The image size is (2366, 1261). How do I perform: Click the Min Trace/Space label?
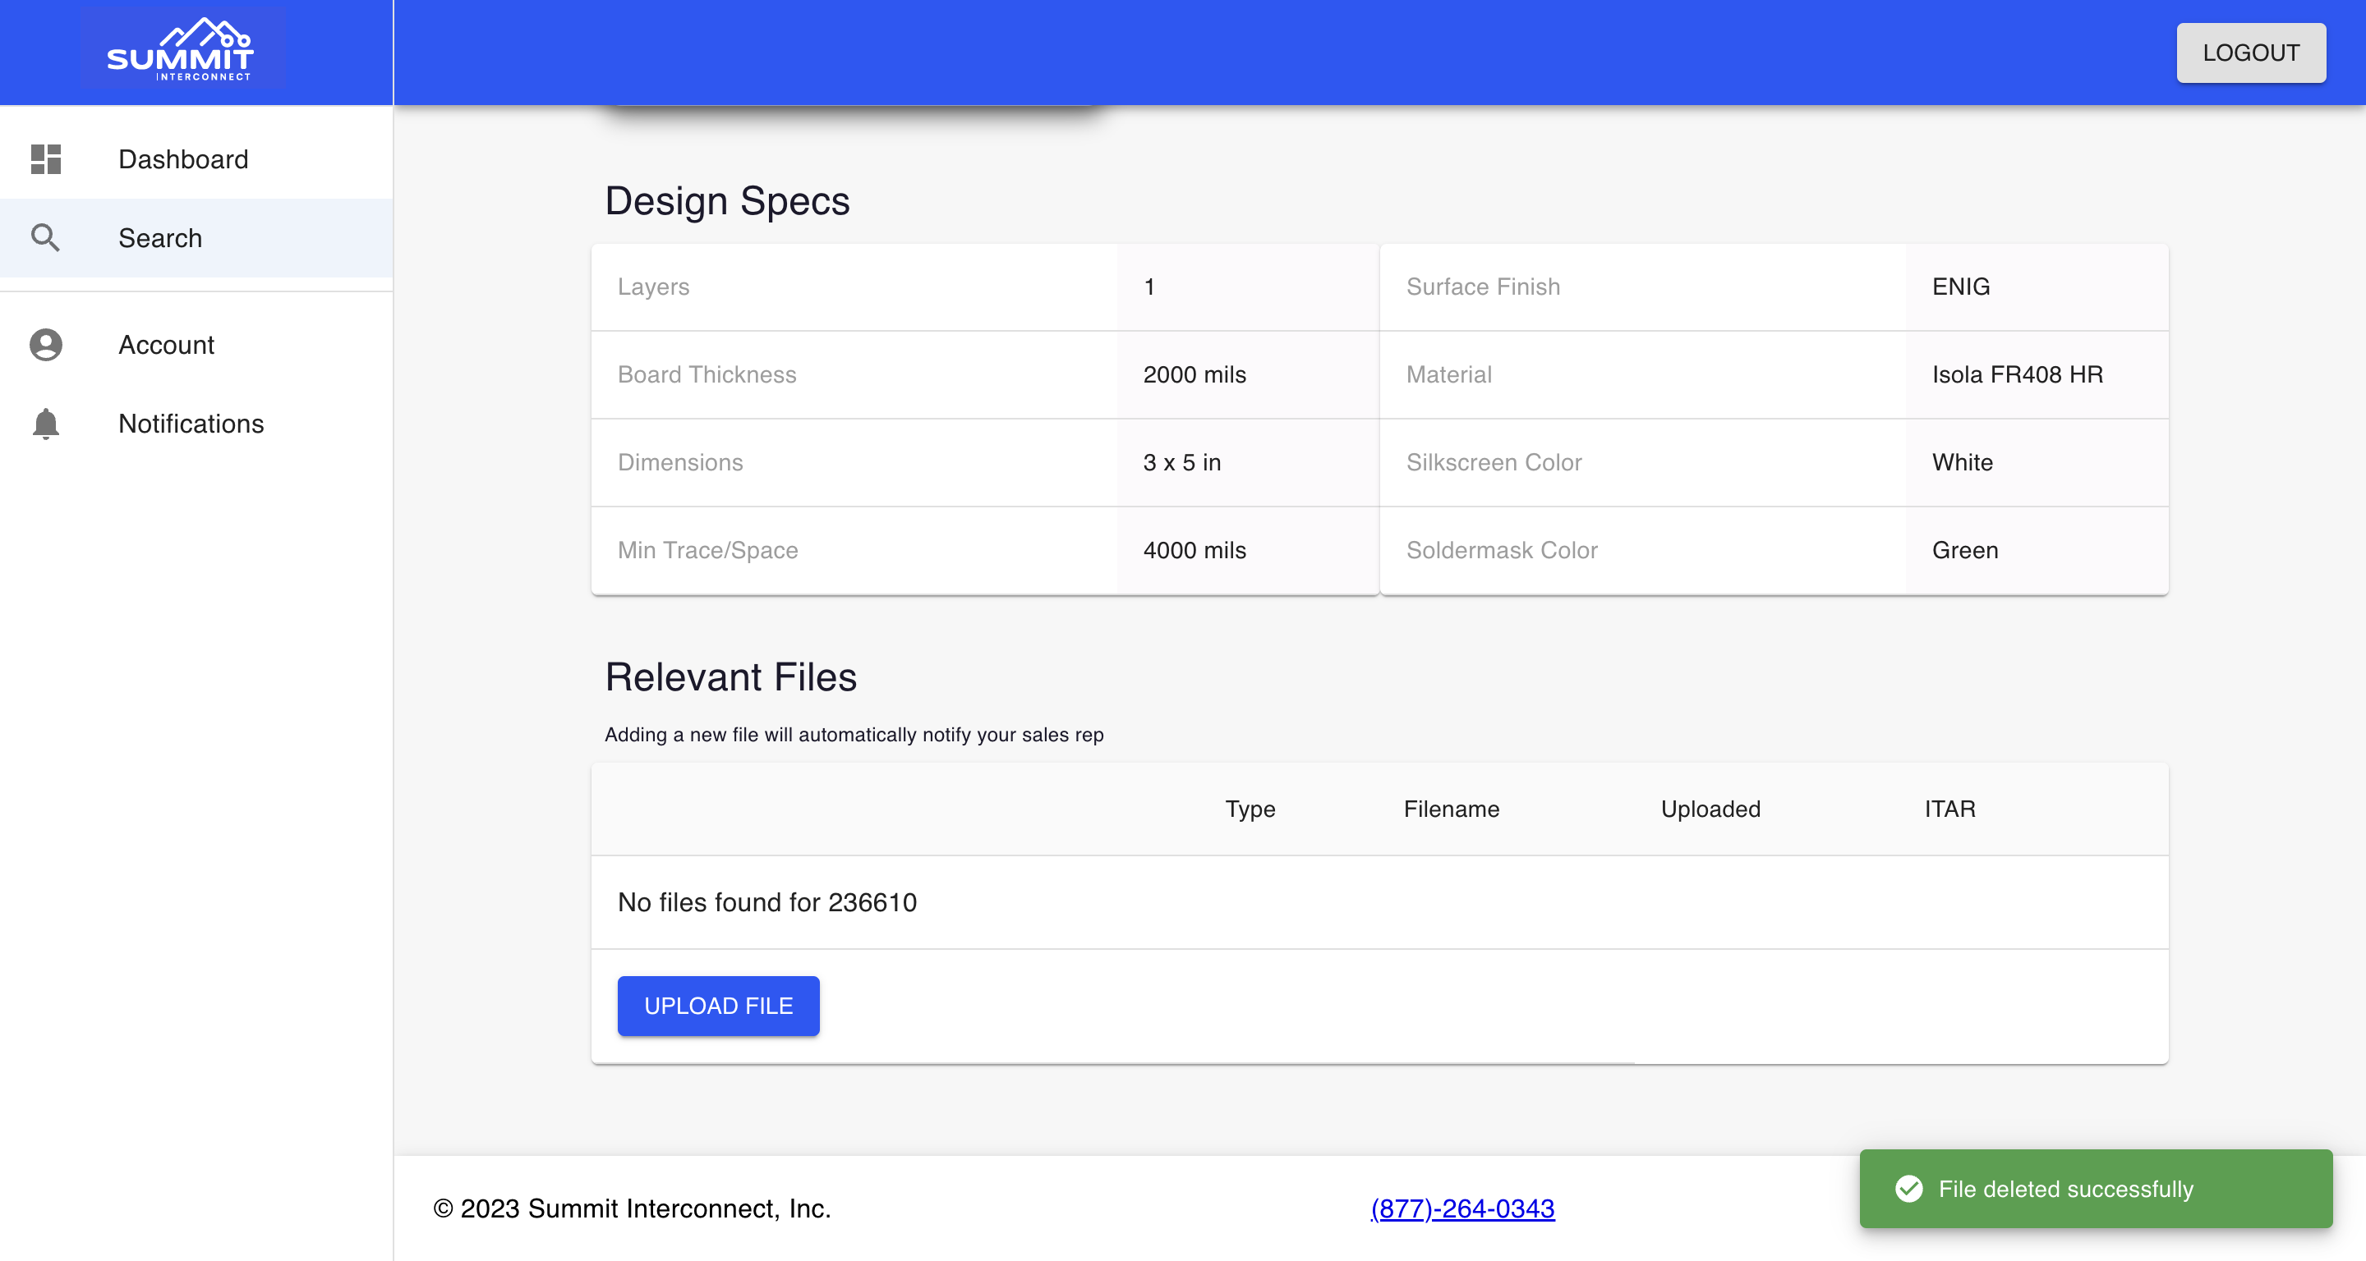pyautogui.click(x=707, y=550)
